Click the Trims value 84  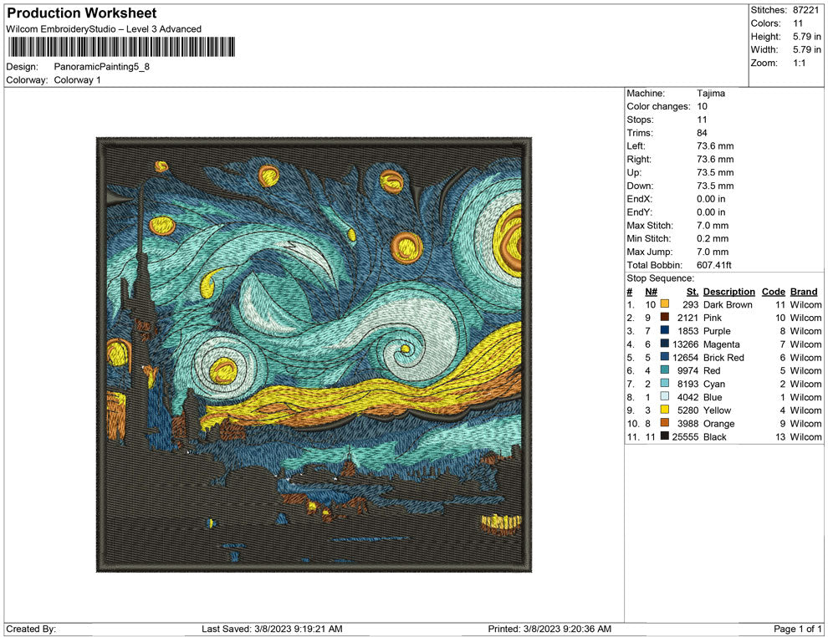pyautogui.click(x=702, y=133)
